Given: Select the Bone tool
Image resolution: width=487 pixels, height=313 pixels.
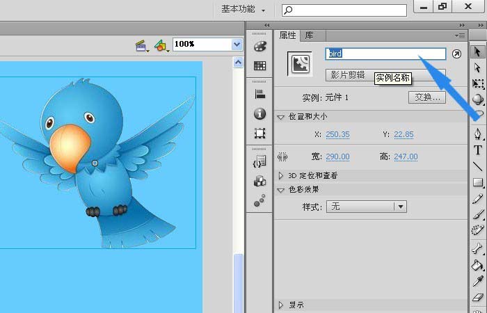Looking at the screenshot, I should [x=478, y=249].
